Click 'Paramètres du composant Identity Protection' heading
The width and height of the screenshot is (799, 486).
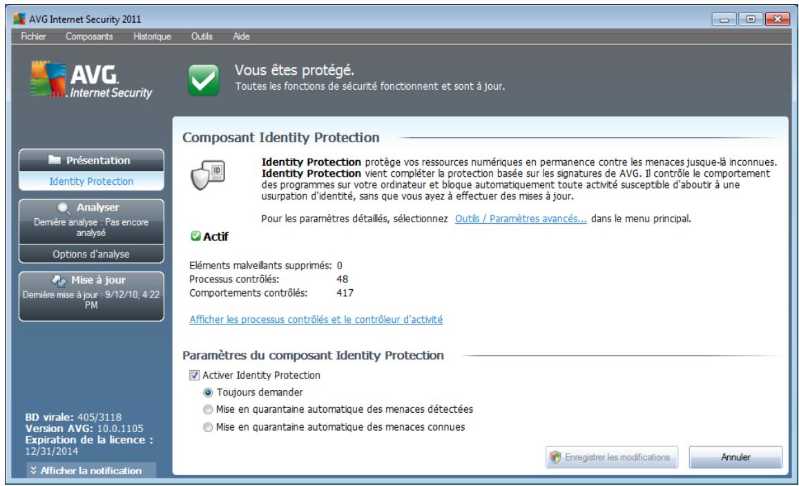click(313, 355)
